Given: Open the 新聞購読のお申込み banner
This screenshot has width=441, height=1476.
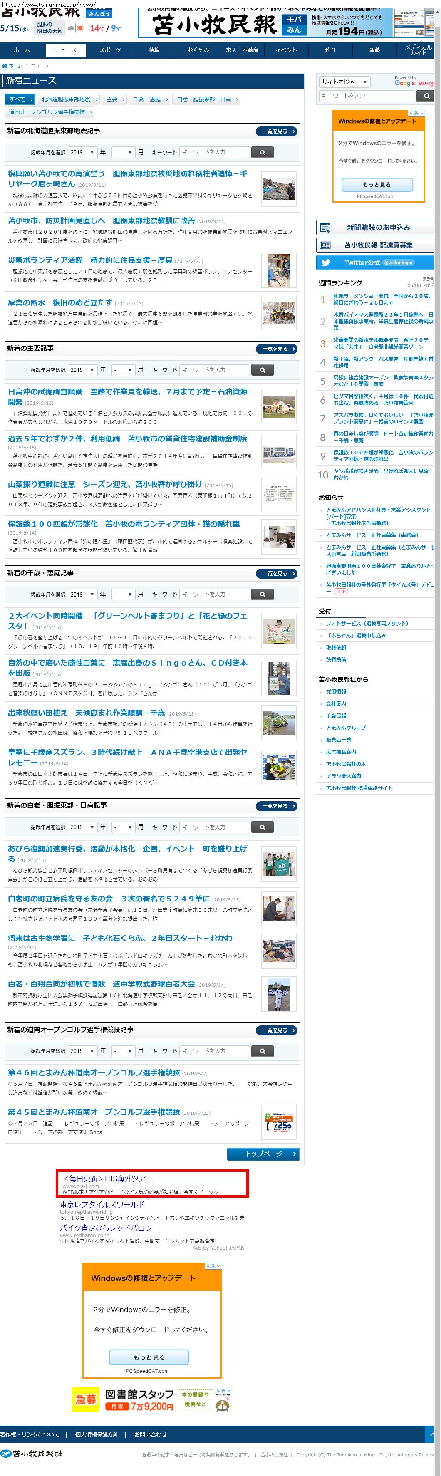Looking at the screenshot, I should [374, 228].
